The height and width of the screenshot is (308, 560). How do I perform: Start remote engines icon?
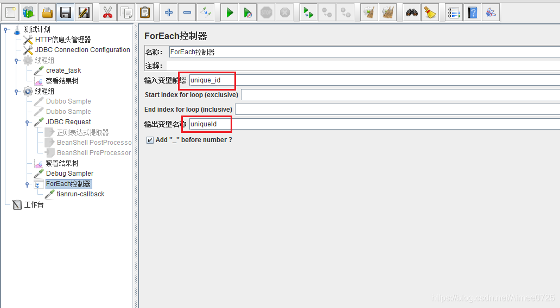[308, 12]
